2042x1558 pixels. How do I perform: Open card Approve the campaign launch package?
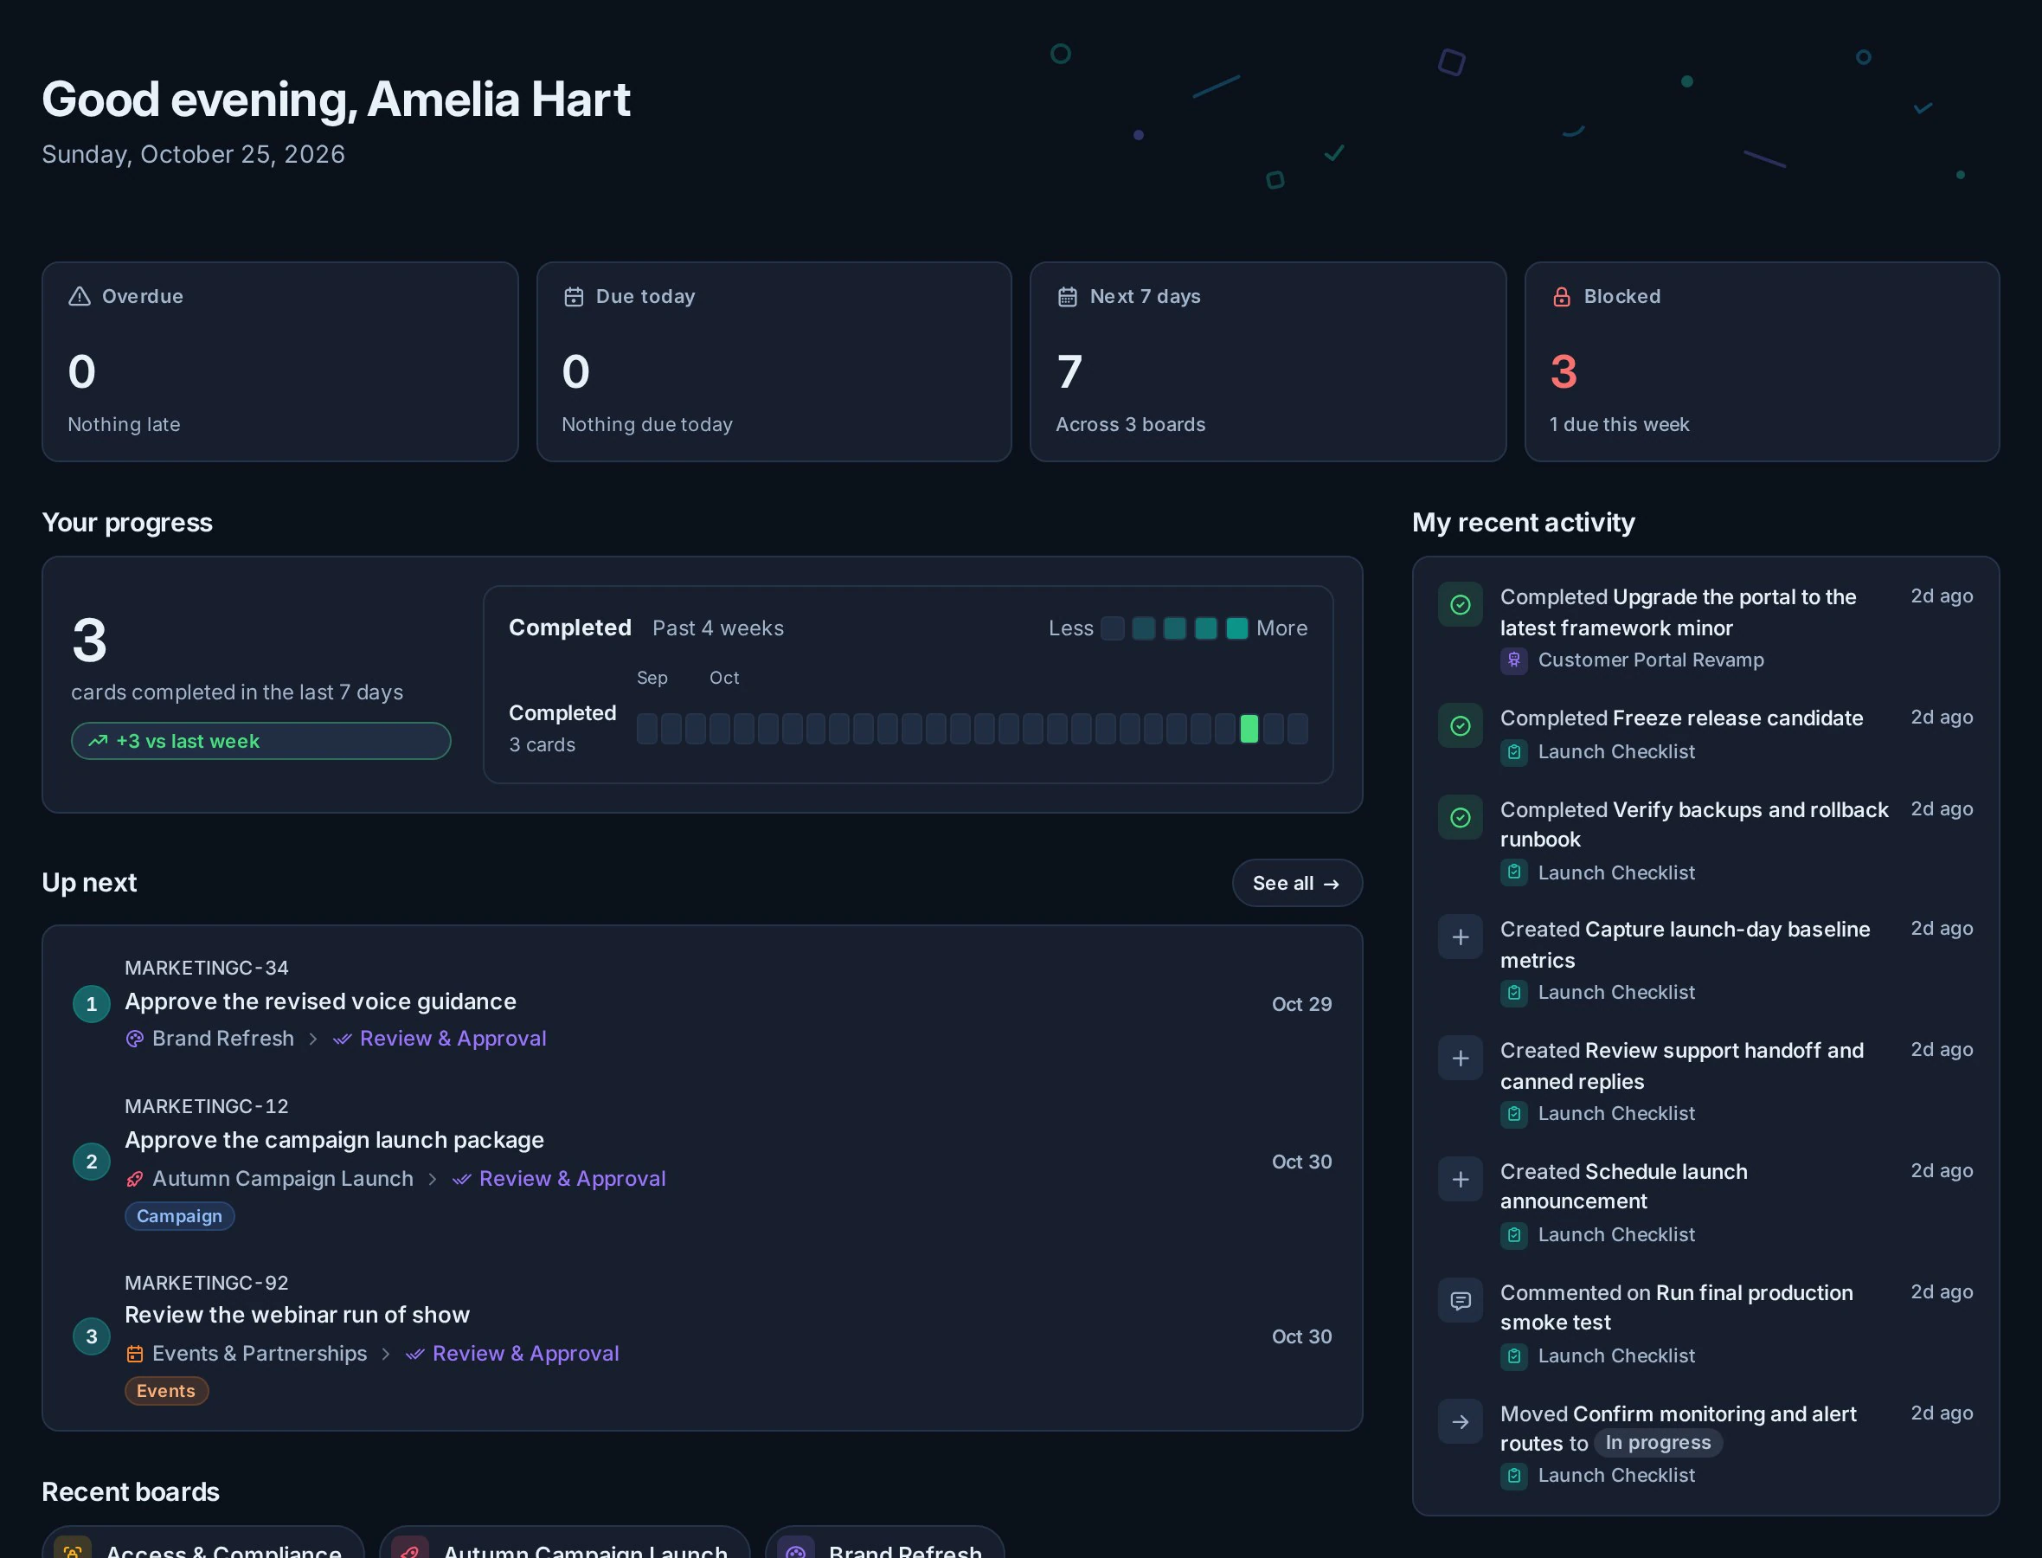click(335, 1141)
